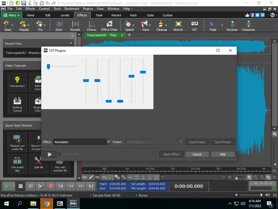This screenshot has width=278, height=209.
Task: Preview VST effect with play button
Action: click(50, 154)
